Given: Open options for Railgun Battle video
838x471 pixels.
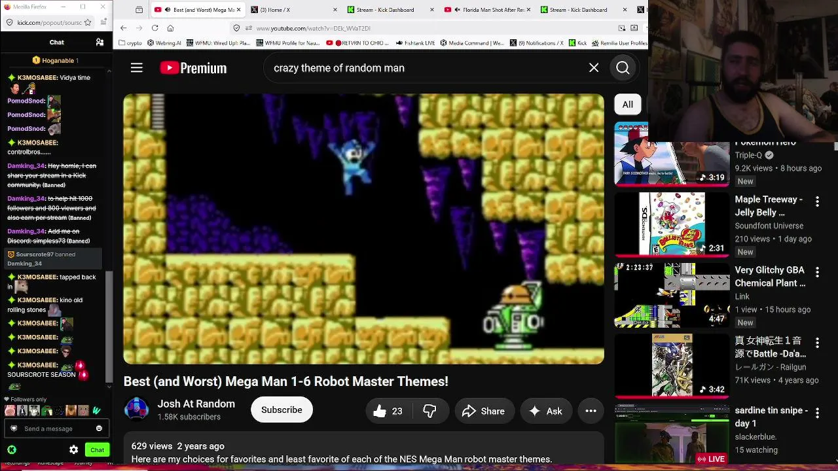Looking at the screenshot, I should (x=817, y=343).
